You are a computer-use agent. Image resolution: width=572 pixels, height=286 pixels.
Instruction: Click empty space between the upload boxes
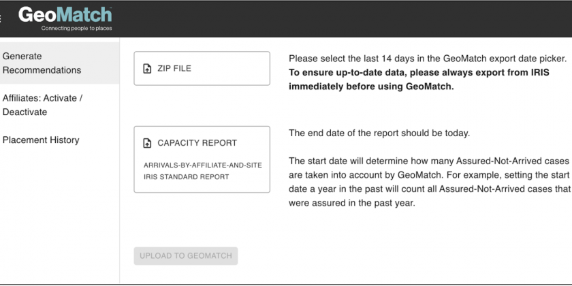202,106
